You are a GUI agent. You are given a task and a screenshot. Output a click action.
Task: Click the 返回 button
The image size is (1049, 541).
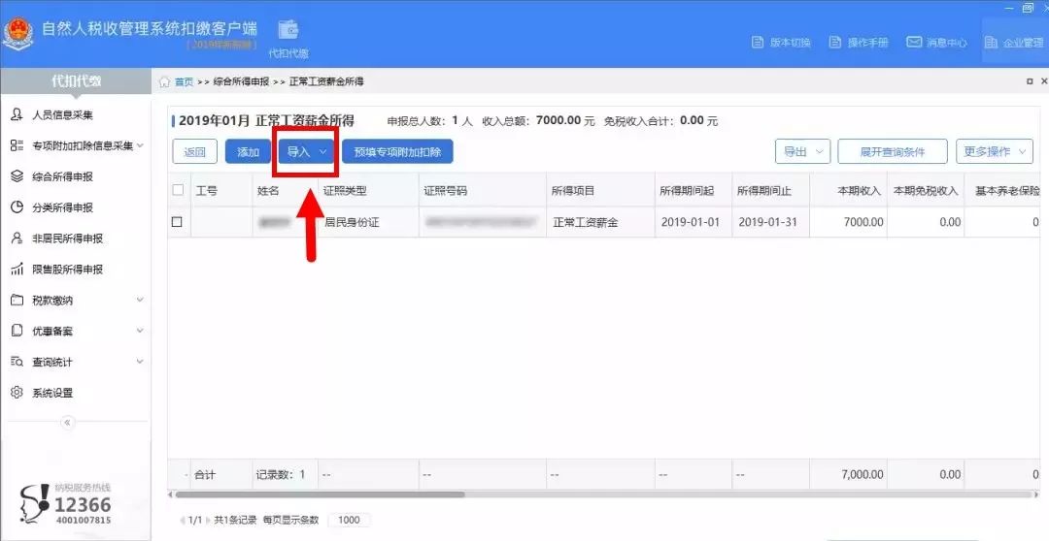(194, 151)
